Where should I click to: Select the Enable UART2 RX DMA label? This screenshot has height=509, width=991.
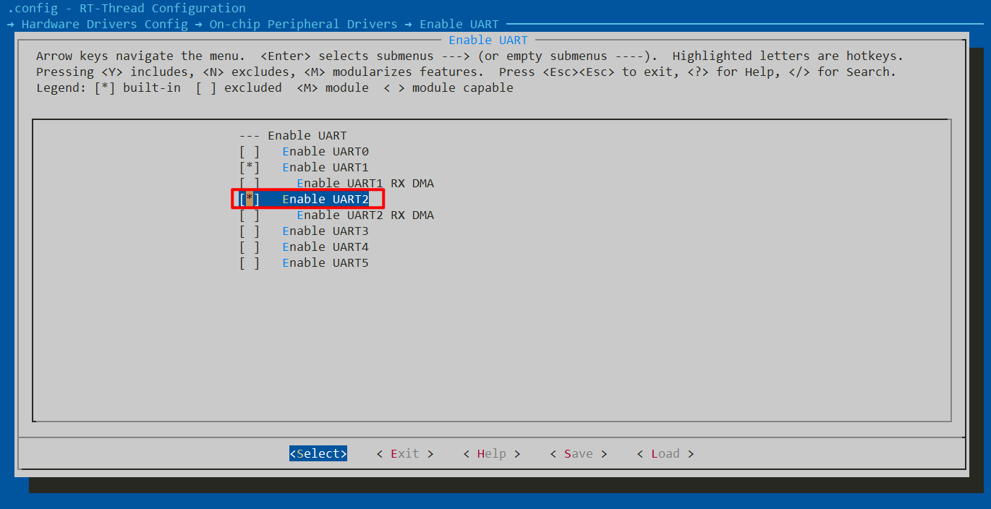click(365, 215)
